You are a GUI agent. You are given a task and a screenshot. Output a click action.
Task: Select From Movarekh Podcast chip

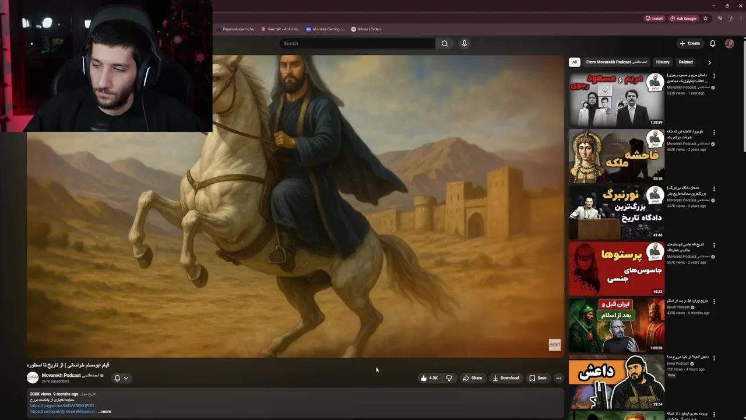coord(617,62)
